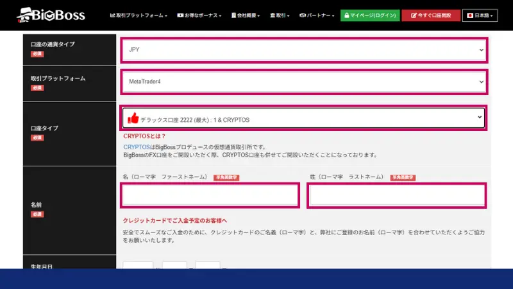
Task: Click the blue CRYPTOS link
Action: click(135, 147)
